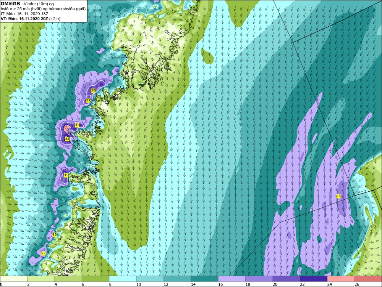Pick the 22–24 m/s dark indigo legend swatch
This screenshot has height=287, width=382.
pyautogui.click(x=314, y=279)
